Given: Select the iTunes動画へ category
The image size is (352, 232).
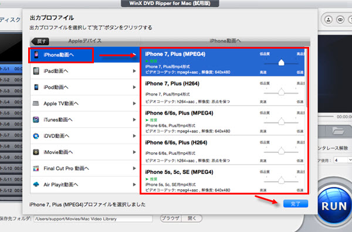Looking at the screenshot, I should tap(84, 120).
